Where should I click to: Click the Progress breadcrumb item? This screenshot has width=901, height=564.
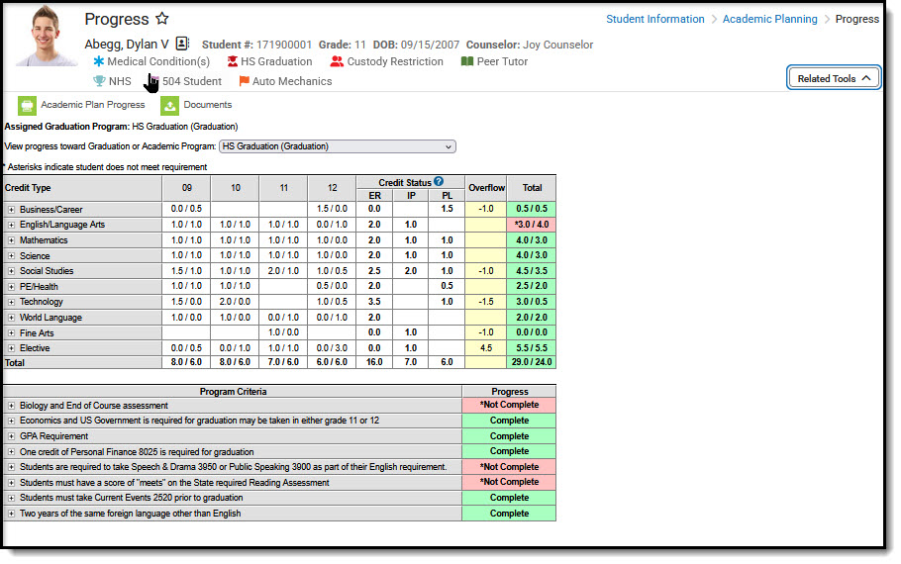point(856,19)
